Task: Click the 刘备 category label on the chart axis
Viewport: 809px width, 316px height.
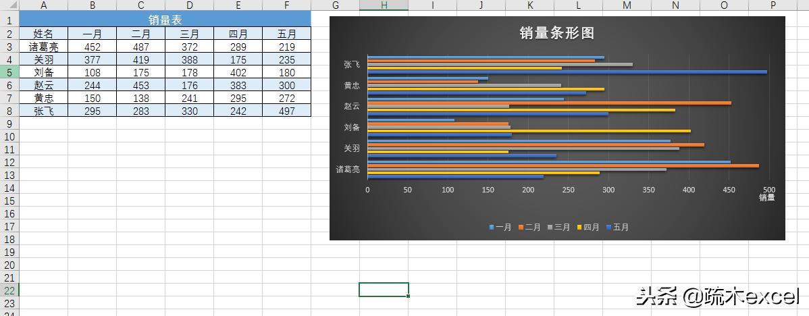Action: [x=352, y=128]
